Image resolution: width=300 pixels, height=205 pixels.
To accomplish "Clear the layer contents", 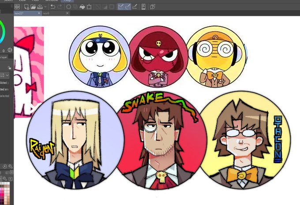I will pos(68,7).
